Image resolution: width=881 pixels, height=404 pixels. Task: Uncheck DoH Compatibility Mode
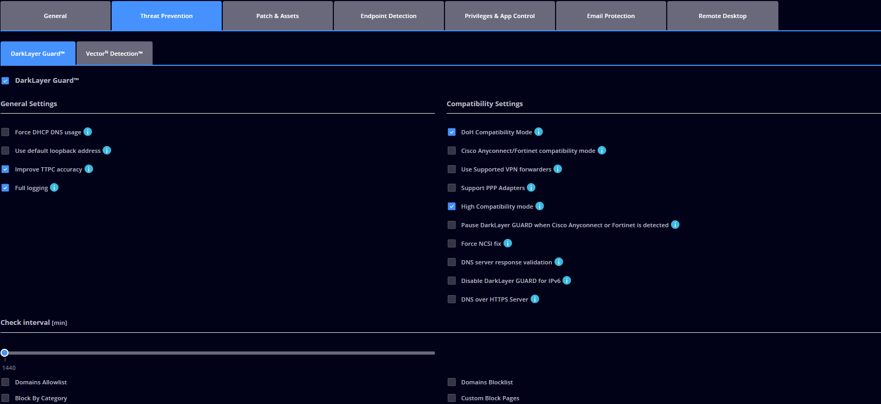[x=452, y=132]
